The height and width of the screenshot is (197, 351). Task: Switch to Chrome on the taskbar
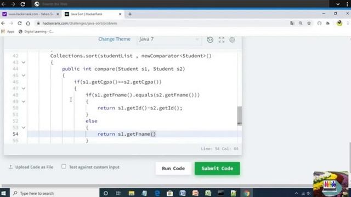(246, 193)
